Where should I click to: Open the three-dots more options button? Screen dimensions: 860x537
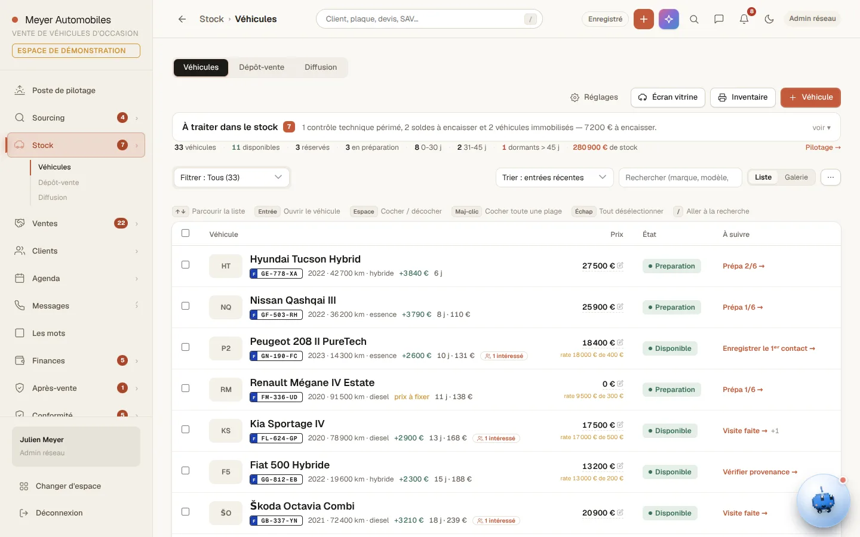831,177
